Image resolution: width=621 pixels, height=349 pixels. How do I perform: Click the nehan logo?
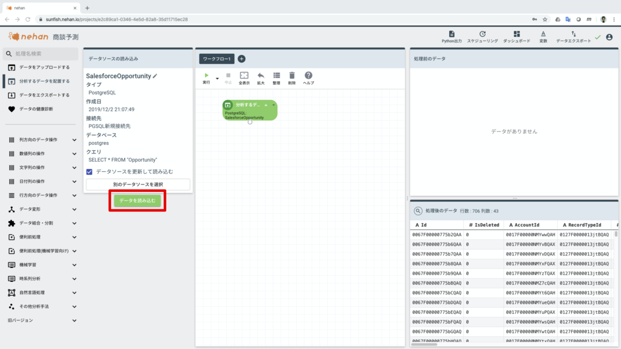[28, 37]
